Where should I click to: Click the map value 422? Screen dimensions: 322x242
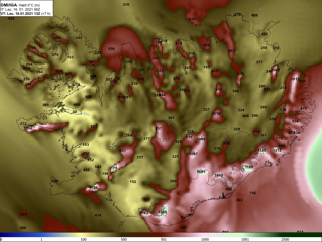264,34
